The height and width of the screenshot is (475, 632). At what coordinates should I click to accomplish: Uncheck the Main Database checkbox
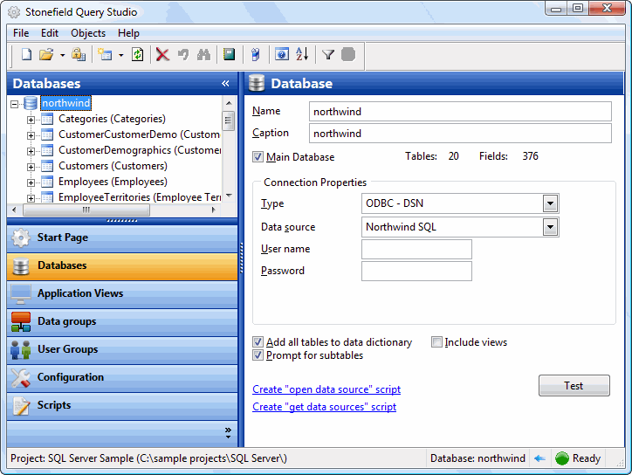[258, 157]
